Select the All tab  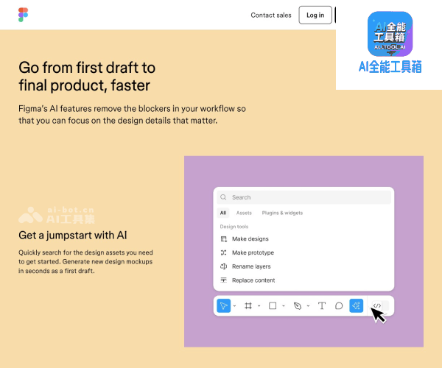tap(223, 213)
